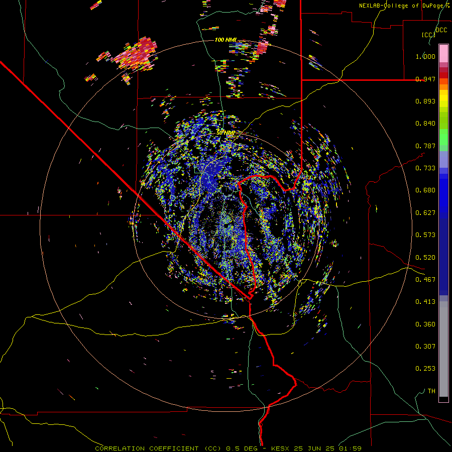This screenshot has width=452, height=452.
Task: Click the 100 NMI range ring label
Action: [x=225, y=40]
